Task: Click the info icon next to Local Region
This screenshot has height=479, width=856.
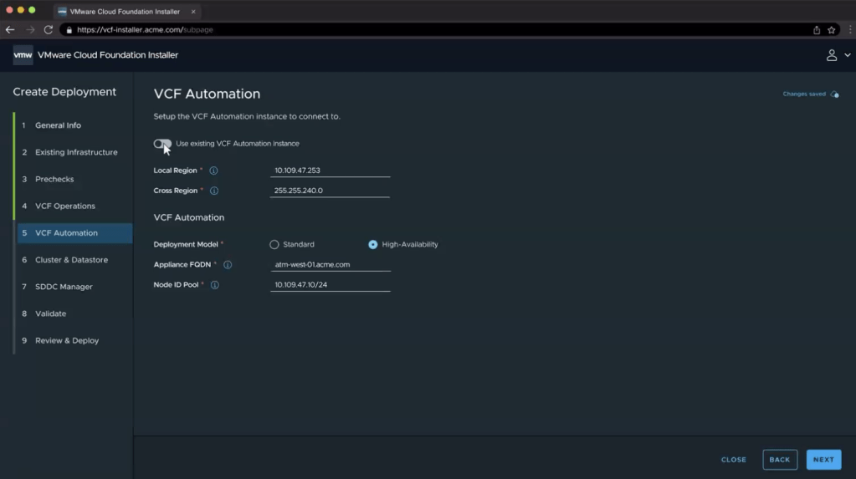Action: coord(213,171)
